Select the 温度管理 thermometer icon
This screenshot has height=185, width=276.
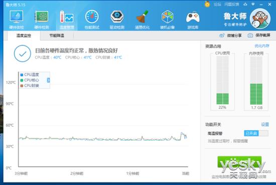(67, 20)
